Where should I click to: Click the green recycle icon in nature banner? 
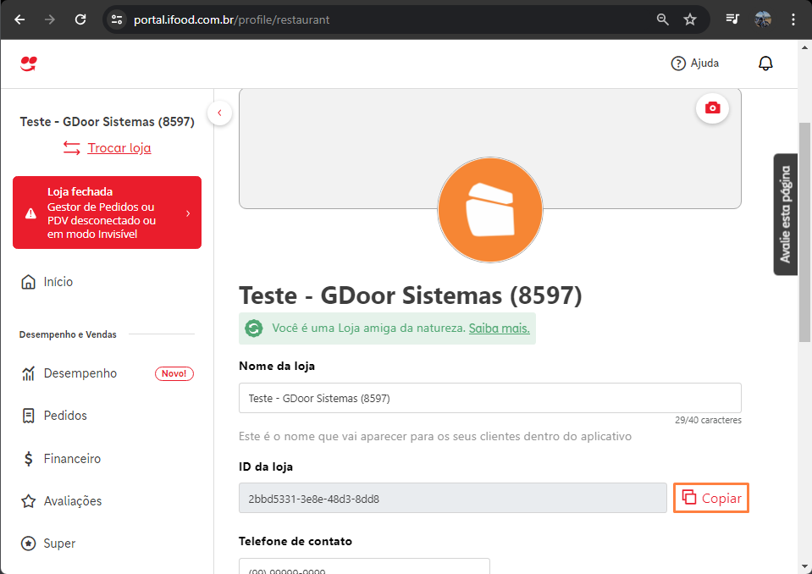tap(254, 328)
